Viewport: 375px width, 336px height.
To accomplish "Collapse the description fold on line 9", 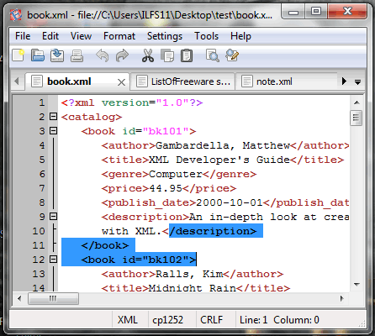I will point(53,217).
